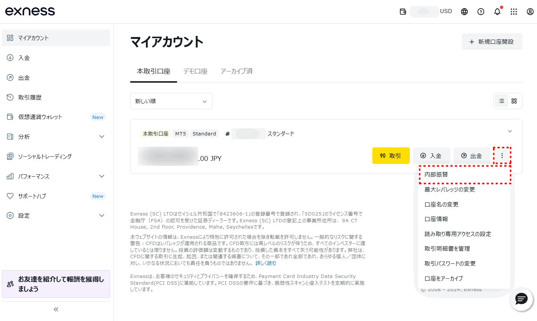Open the wallet balance icon in header
This screenshot has width=537, height=321.
click(403, 12)
